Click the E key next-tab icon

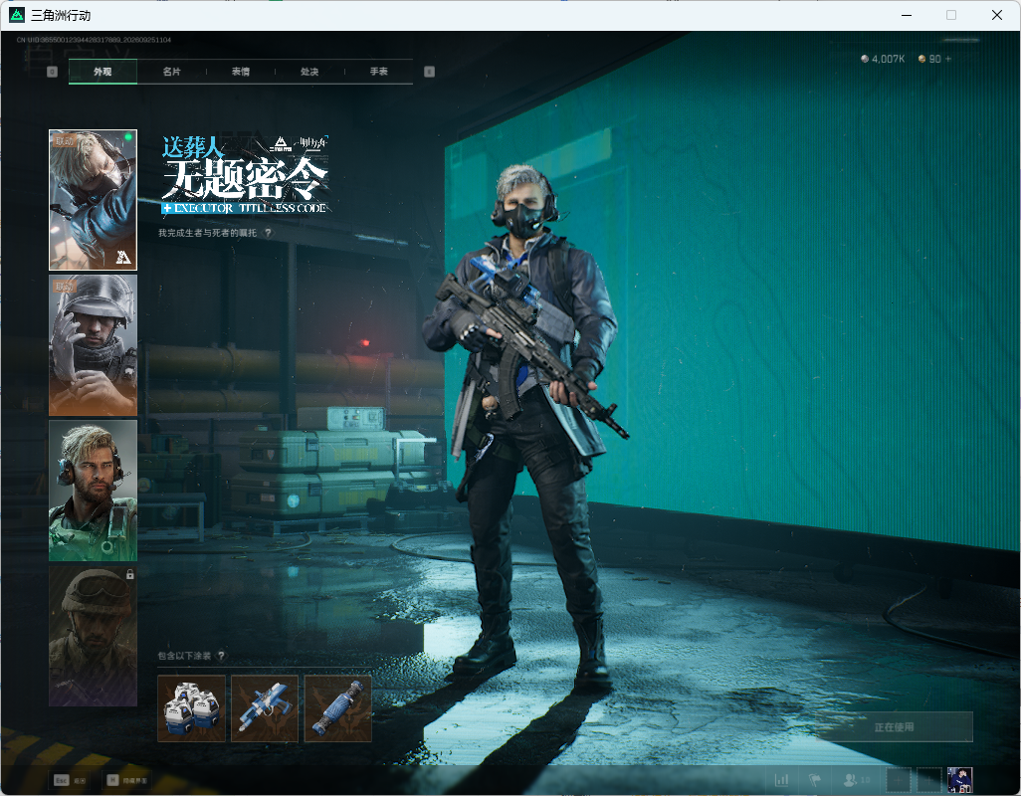(x=429, y=72)
